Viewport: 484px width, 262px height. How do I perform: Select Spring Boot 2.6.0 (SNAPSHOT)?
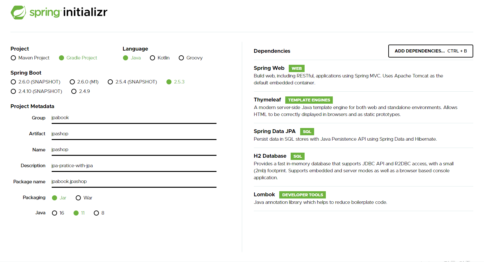(x=35, y=82)
